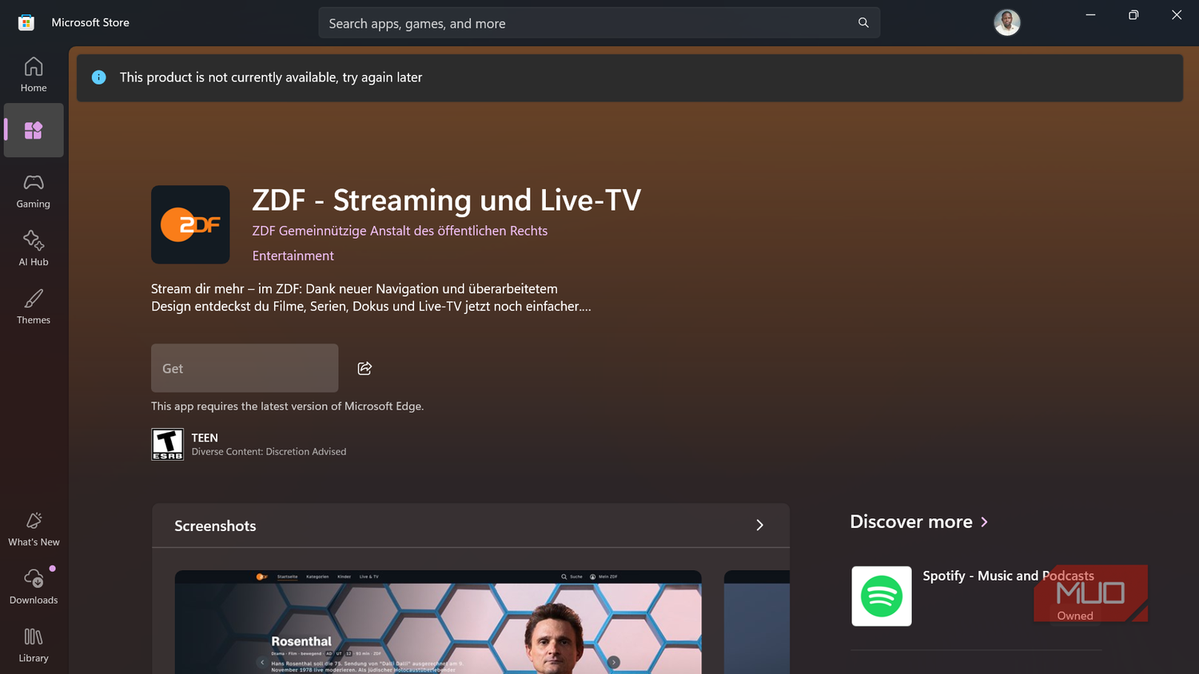
Task: Open the Home page in sidebar
Action: coord(34,74)
